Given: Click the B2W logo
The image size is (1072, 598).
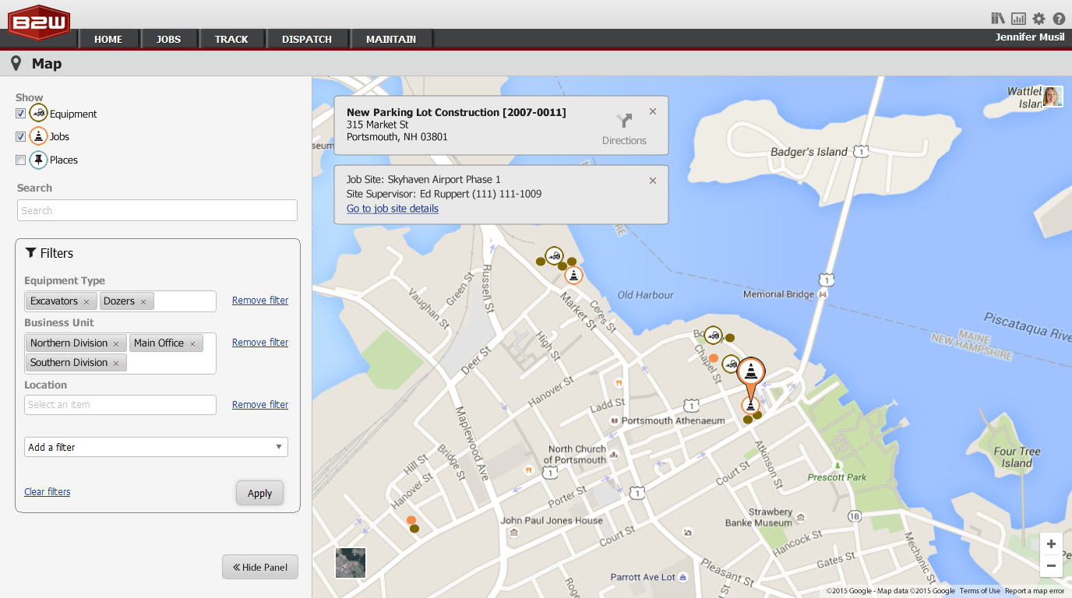Looking at the screenshot, I should 39,23.
